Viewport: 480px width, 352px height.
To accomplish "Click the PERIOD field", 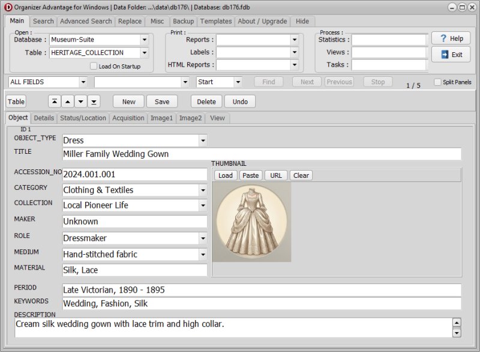I will point(262,290).
